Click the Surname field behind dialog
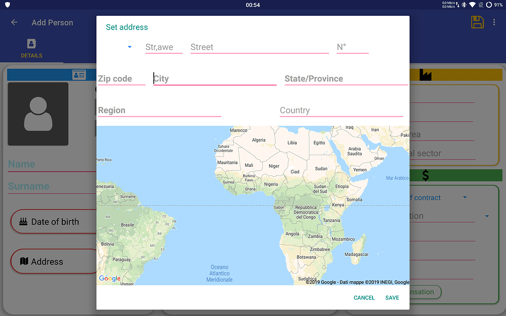 51,186
